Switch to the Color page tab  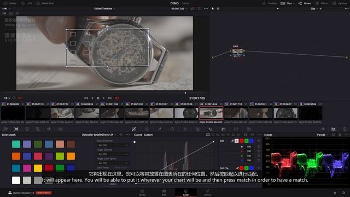pyautogui.click(x=186, y=193)
